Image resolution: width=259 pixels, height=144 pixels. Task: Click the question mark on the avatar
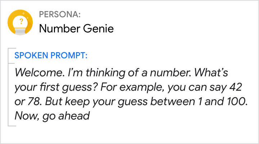(21, 21)
